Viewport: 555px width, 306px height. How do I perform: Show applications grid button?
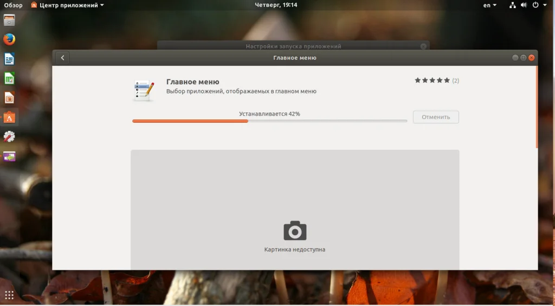click(9, 295)
